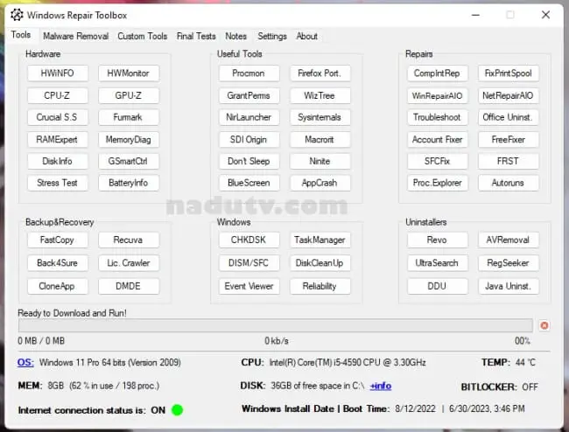Image resolution: width=569 pixels, height=432 pixels.
Task: Go to the Final Tests tab
Action: click(196, 36)
